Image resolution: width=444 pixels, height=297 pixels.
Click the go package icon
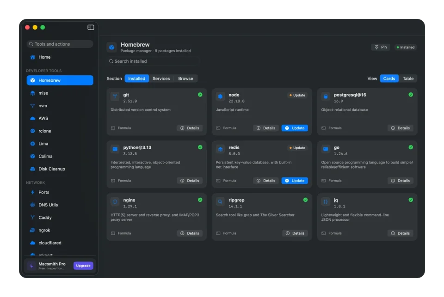click(x=326, y=149)
